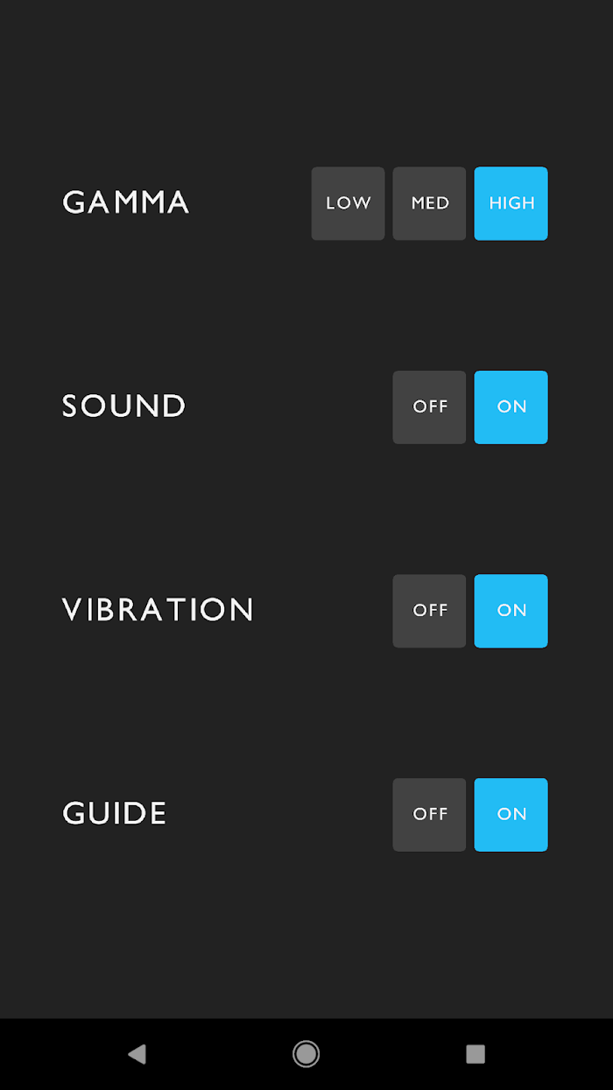Tap the recent apps square icon
613x1090 pixels.
476,1053
